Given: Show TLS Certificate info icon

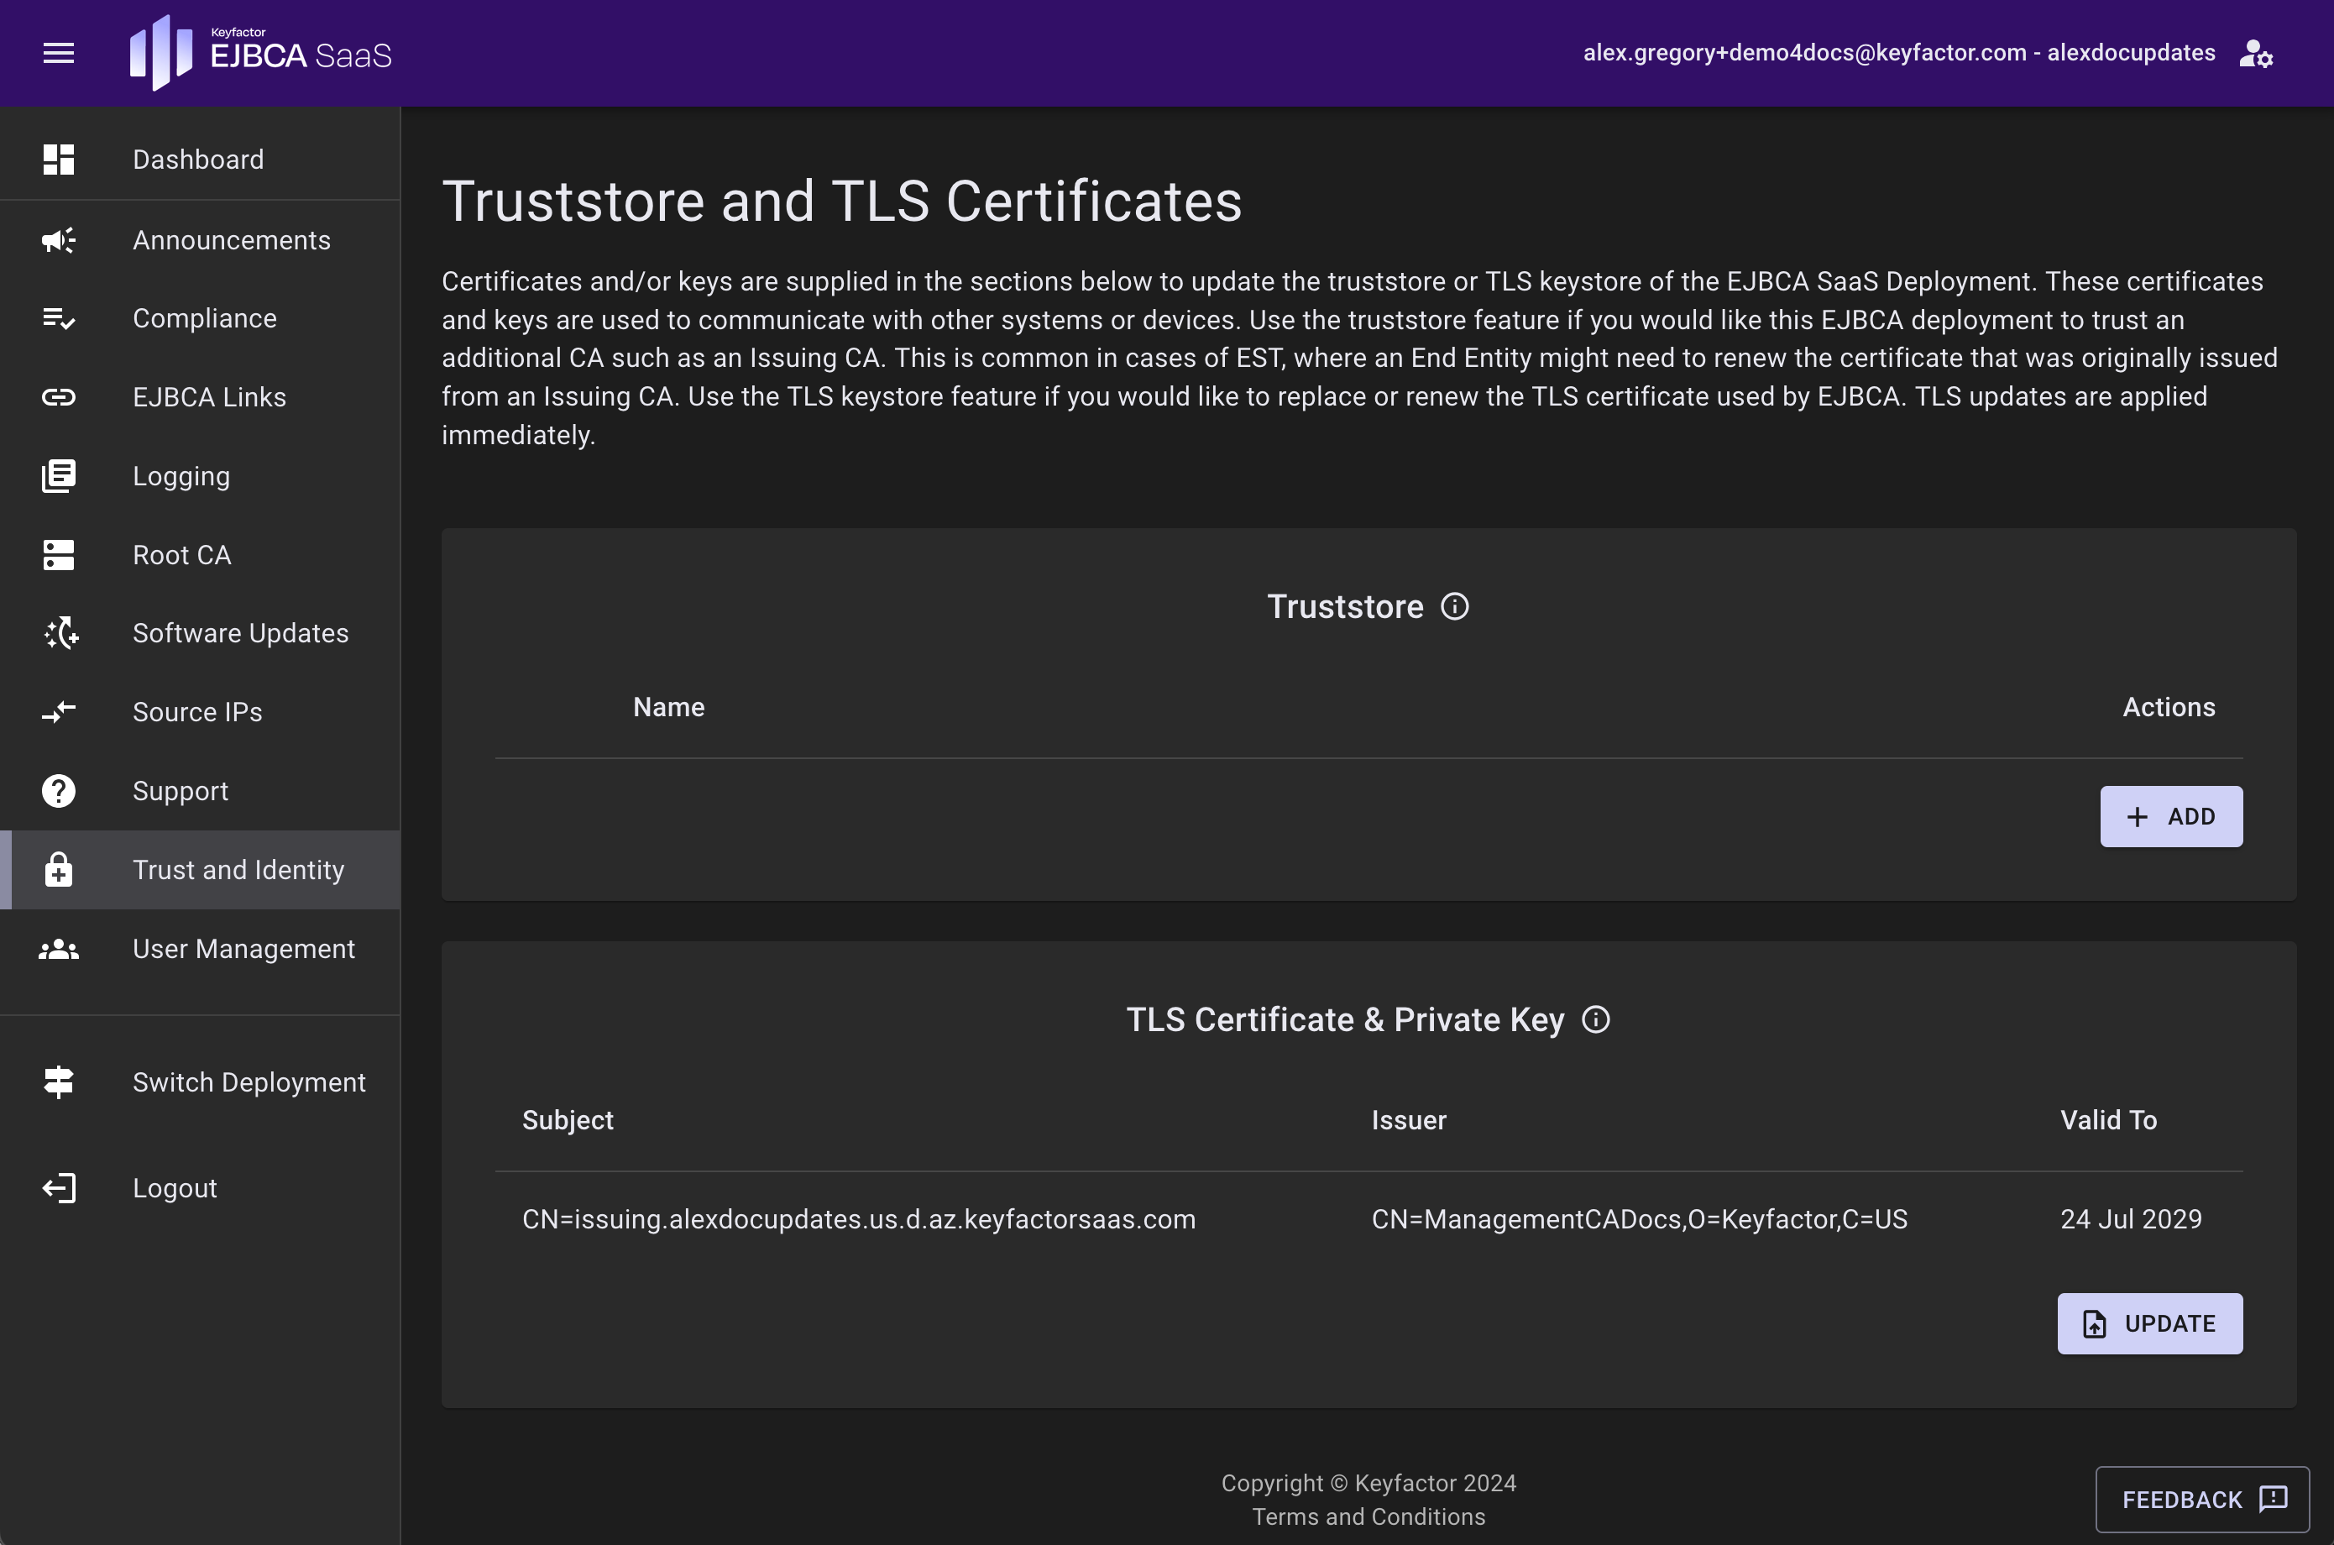Looking at the screenshot, I should click(x=1595, y=1020).
